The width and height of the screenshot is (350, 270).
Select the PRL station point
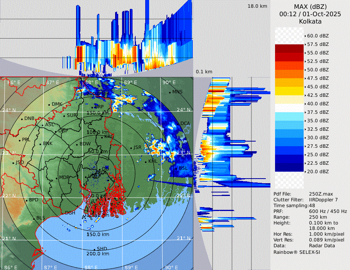click(x=19, y=140)
